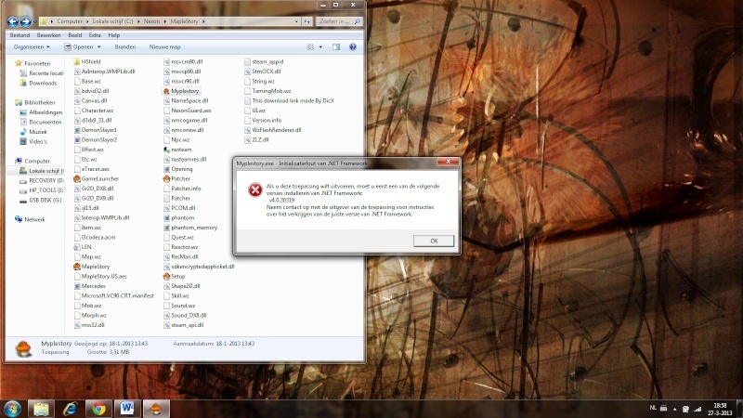743x418 pixels.
Task: Open the Help menu
Action: coord(113,35)
